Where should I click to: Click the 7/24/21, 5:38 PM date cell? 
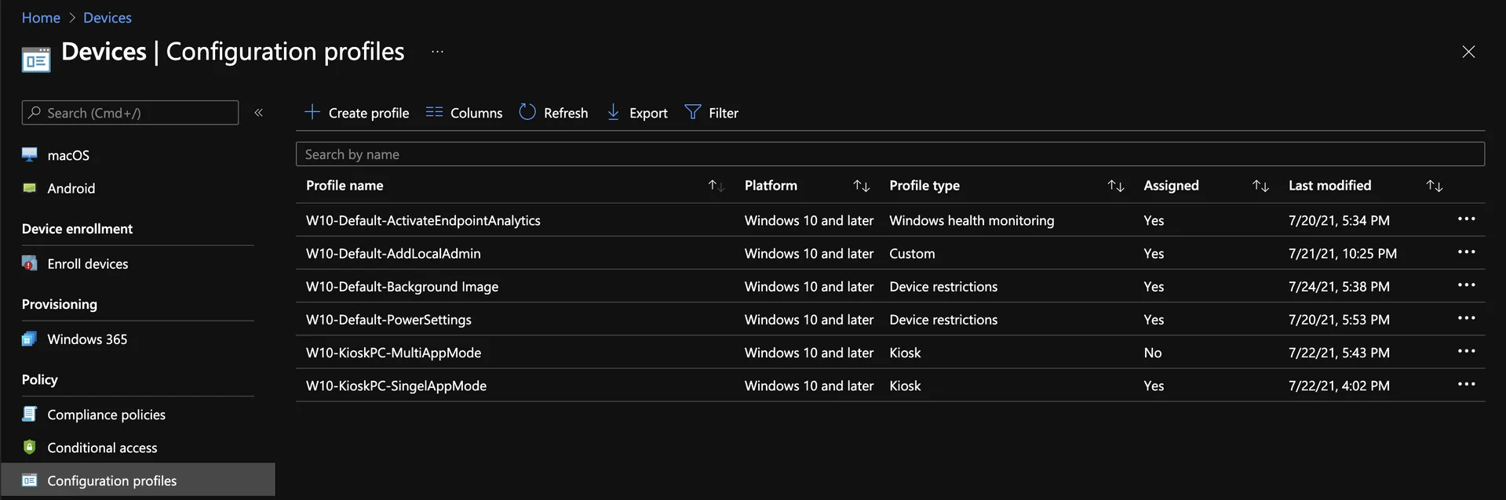[1339, 286]
